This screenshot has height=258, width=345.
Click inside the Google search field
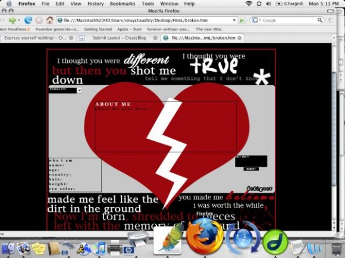tap(289, 20)
